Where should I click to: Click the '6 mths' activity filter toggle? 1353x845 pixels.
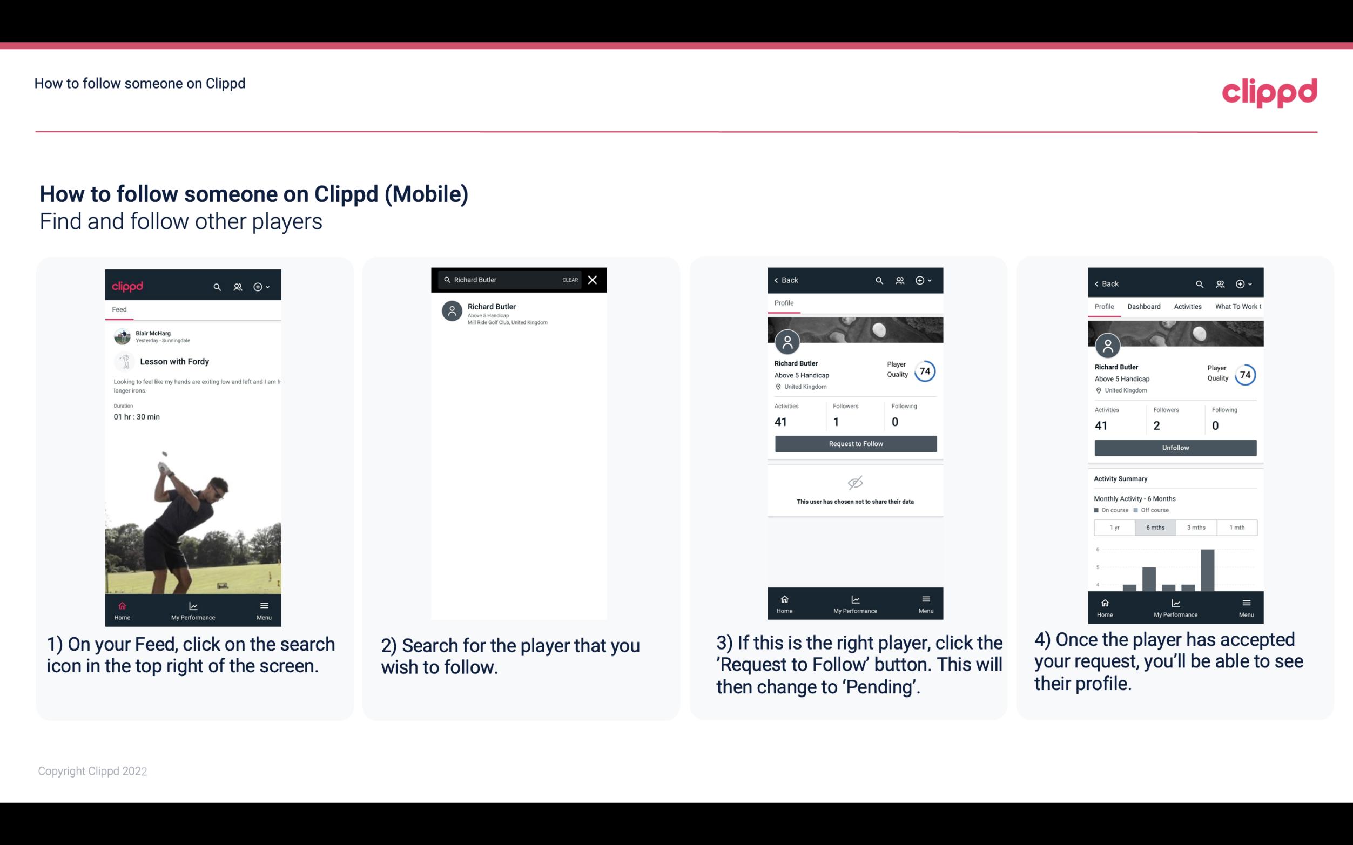pyautogui.click(x=1154, y=526)
